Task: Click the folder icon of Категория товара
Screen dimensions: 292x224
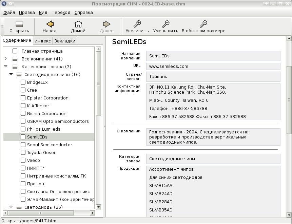Action: coord(15,67)
